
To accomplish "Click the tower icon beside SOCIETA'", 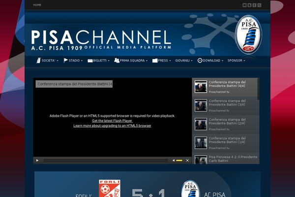I will (x=38, y=60).
